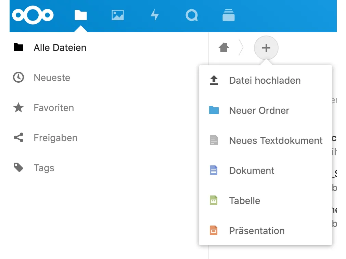The image size is (346, 259).
Task: Open the Photos app icon
Action: click(118, 15)
